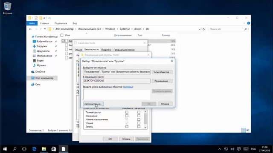Go back with the Explorer back arrow
This screenshot has height=153, width=273.
coord(30,29)
